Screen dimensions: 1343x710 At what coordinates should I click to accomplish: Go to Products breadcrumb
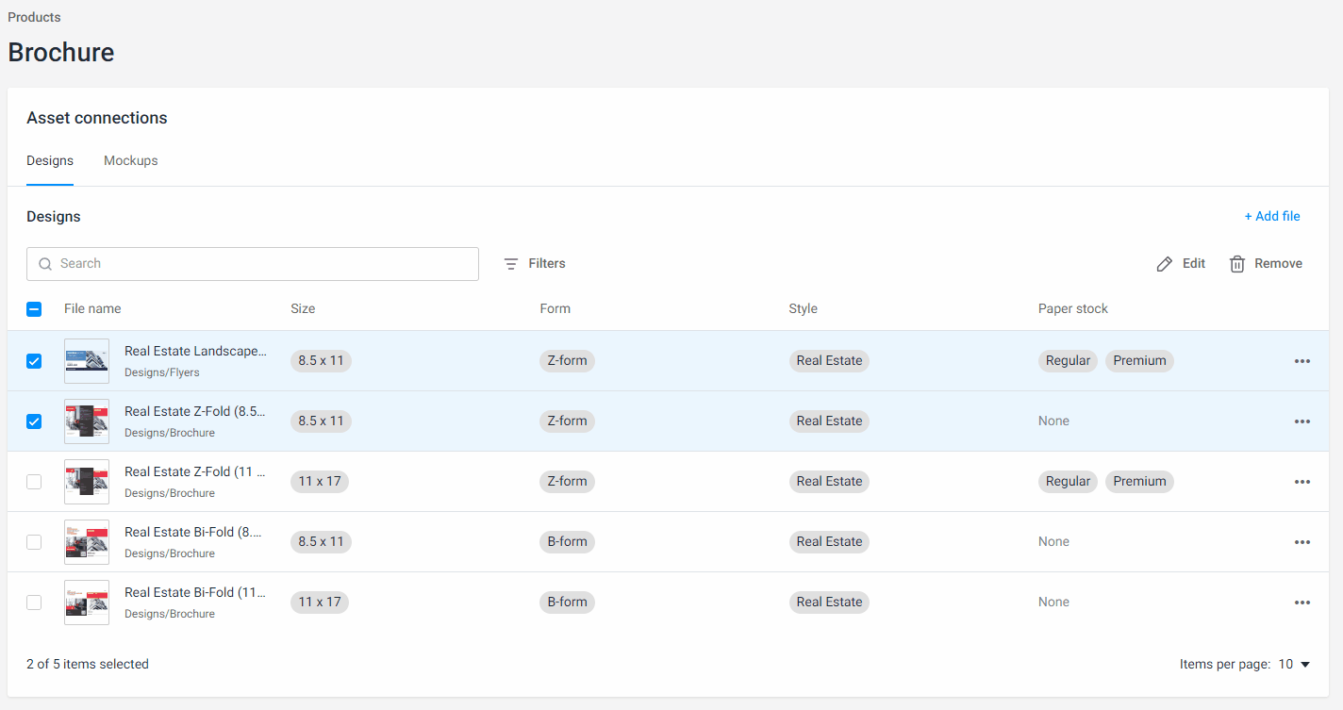(34, 17)
